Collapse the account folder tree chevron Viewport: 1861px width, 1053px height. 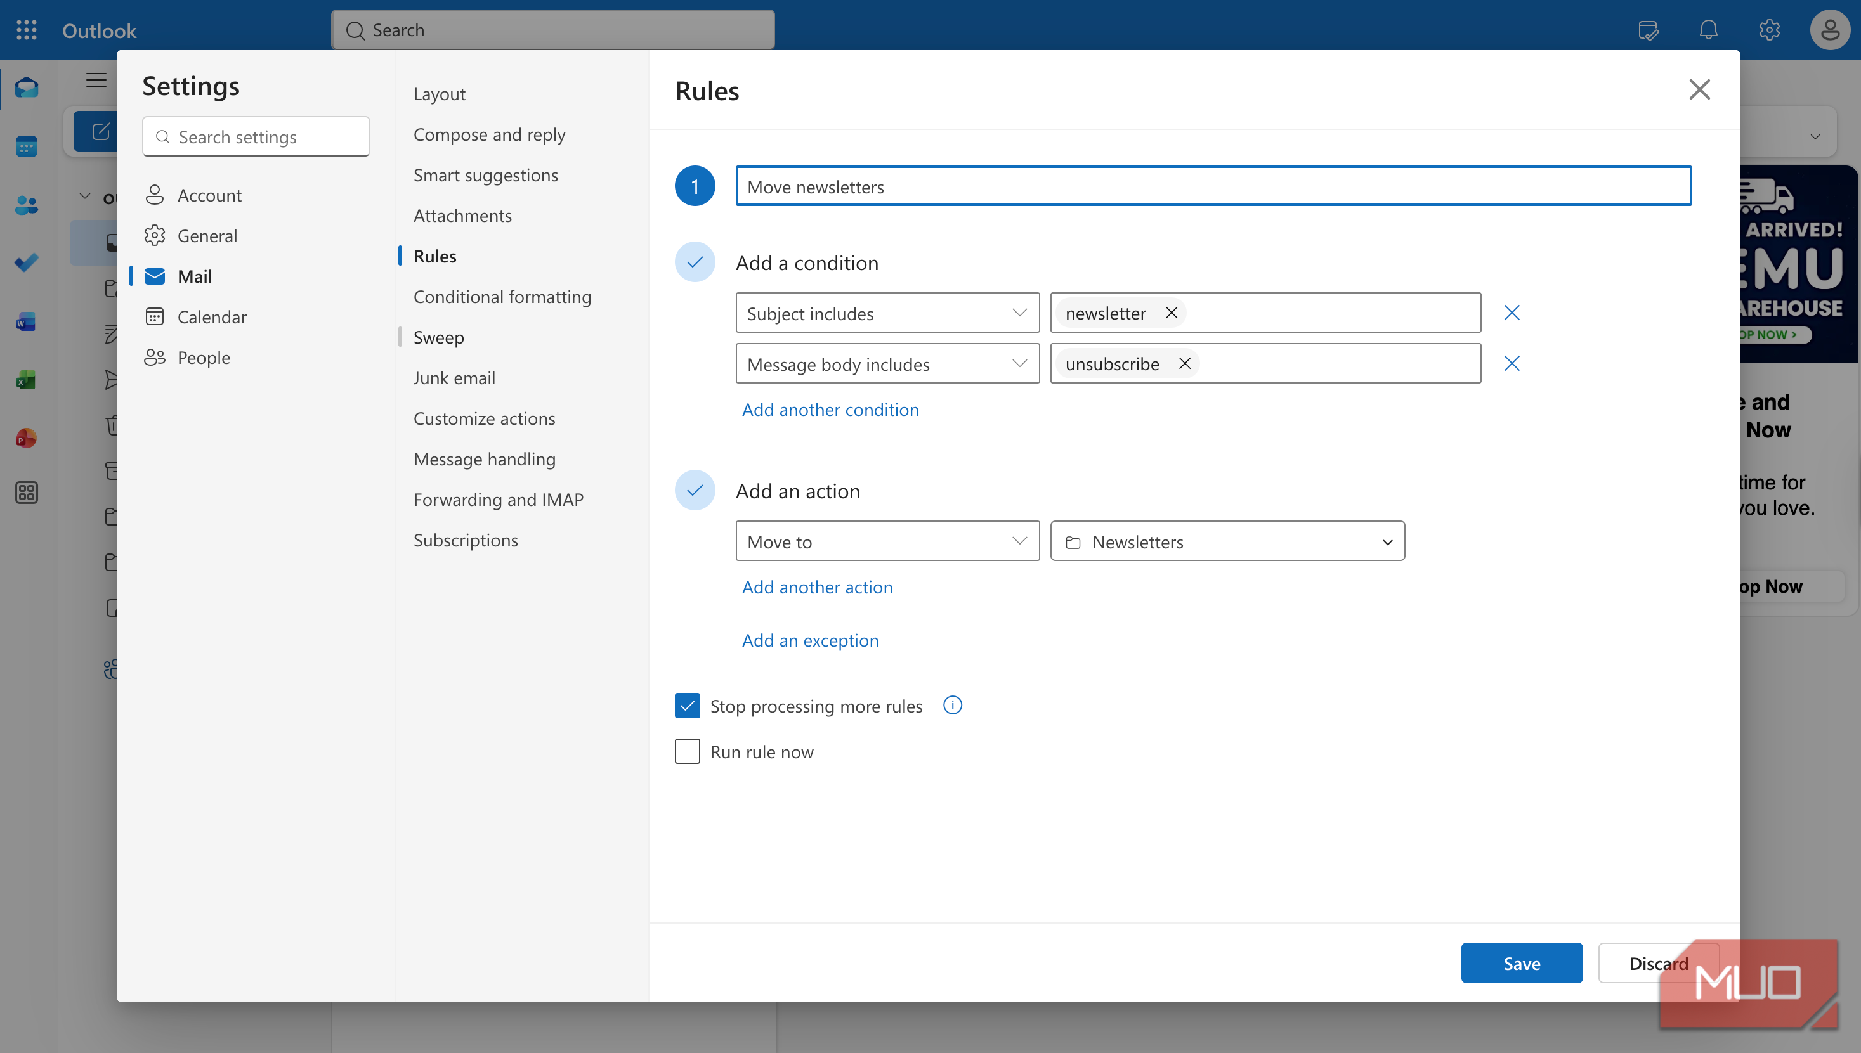coord(84,196)
